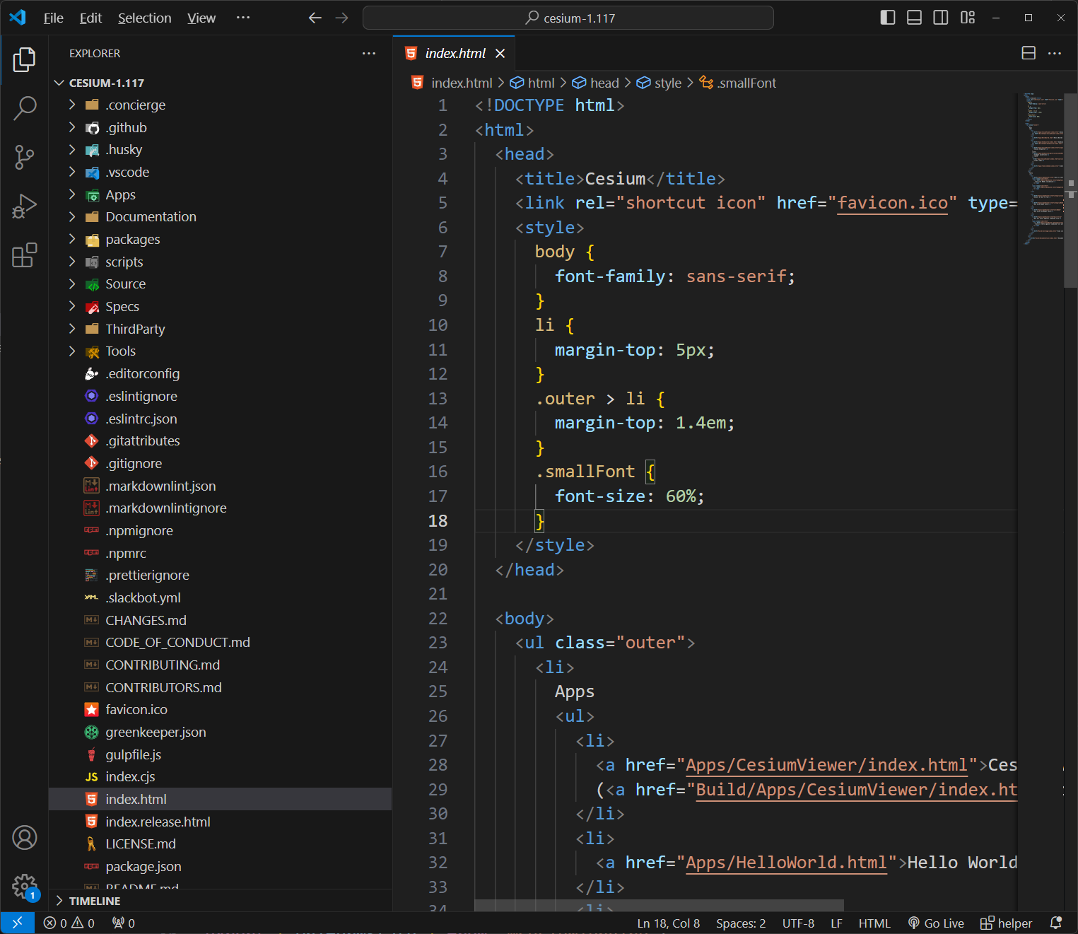Image resolution: width=1078 pixels, height=934 pixels.
Task: Expand the .husky folder
Action: click(221, 150)
